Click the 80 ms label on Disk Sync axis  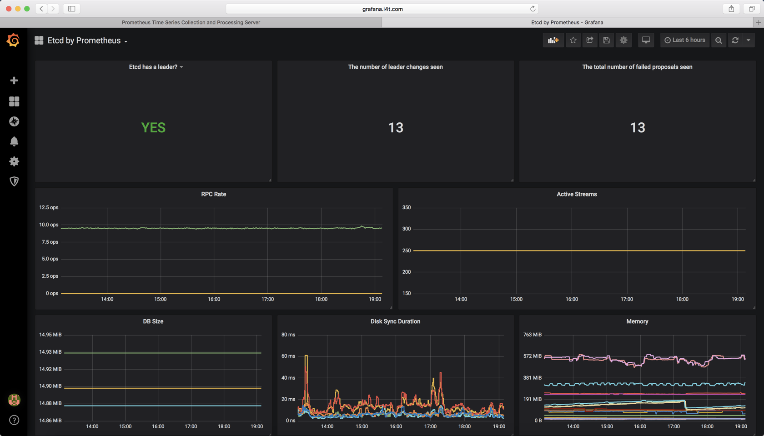tap(288, 335)
